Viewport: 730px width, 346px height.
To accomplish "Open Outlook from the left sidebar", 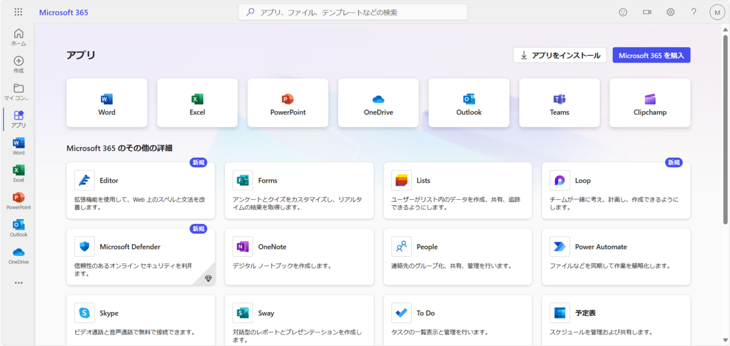I will pos(18,229).
